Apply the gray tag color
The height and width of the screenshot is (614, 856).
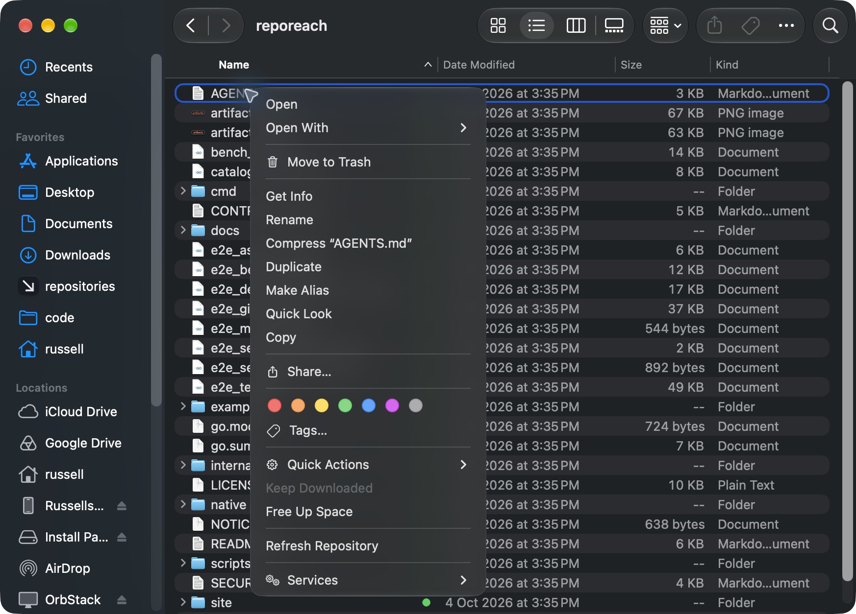(416, 405)
